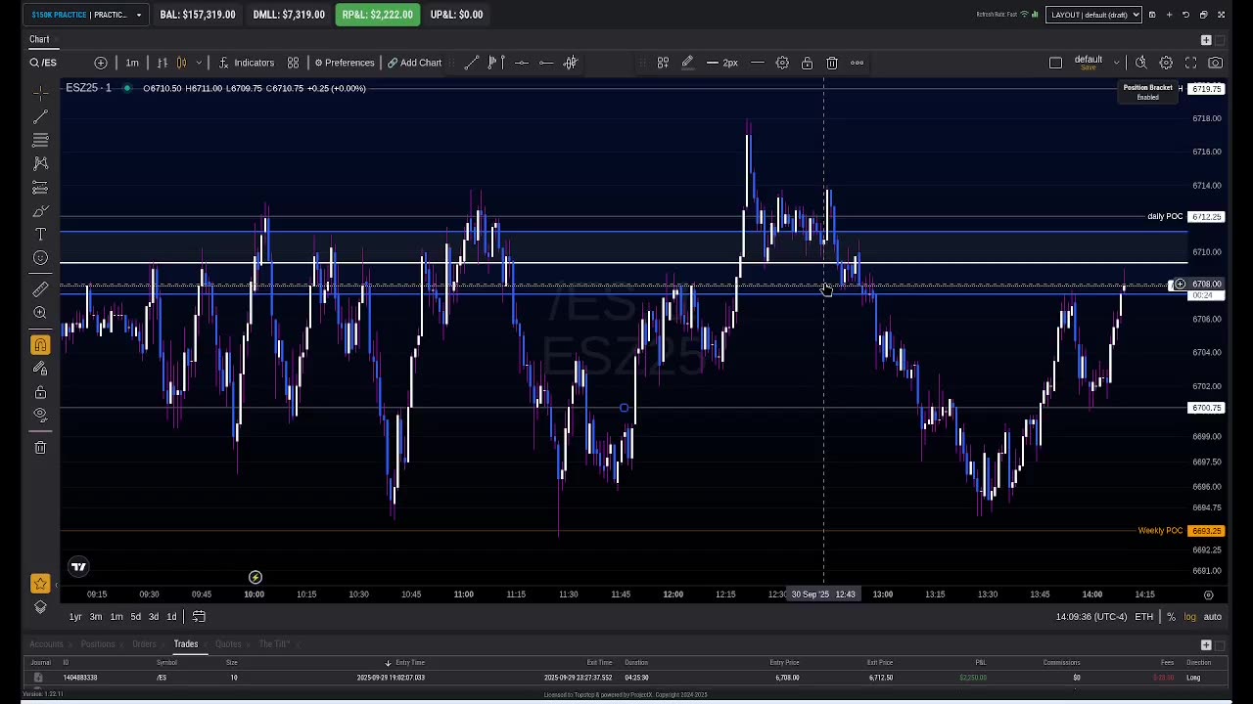Open chart Preferences
Image resolution: width=1253 pixels, height=704 pixels.
pyautogui.click(x=345, y=63)
